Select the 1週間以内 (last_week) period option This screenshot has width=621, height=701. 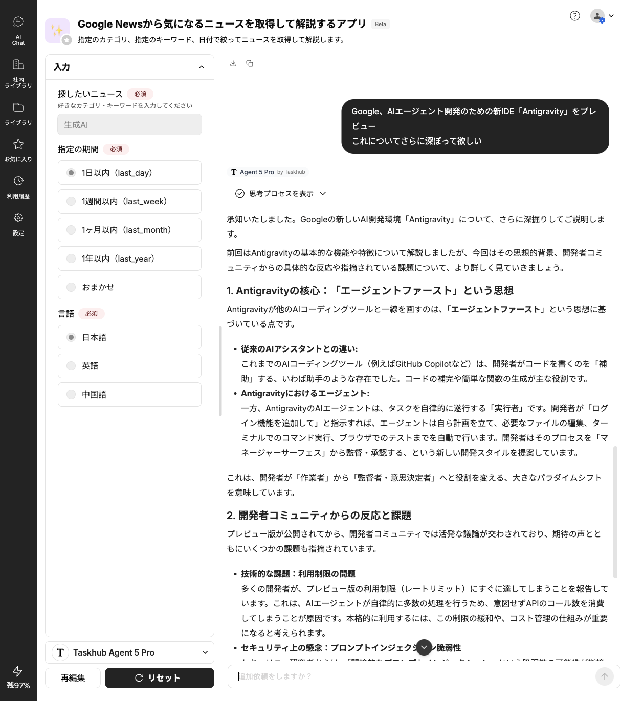(x=129, y=201)
